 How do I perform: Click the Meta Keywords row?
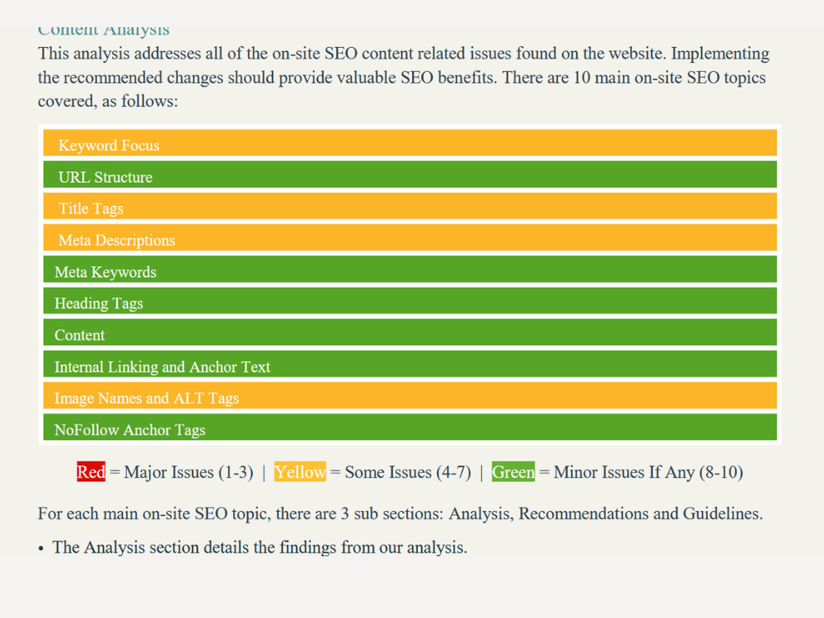coord(410,269)
